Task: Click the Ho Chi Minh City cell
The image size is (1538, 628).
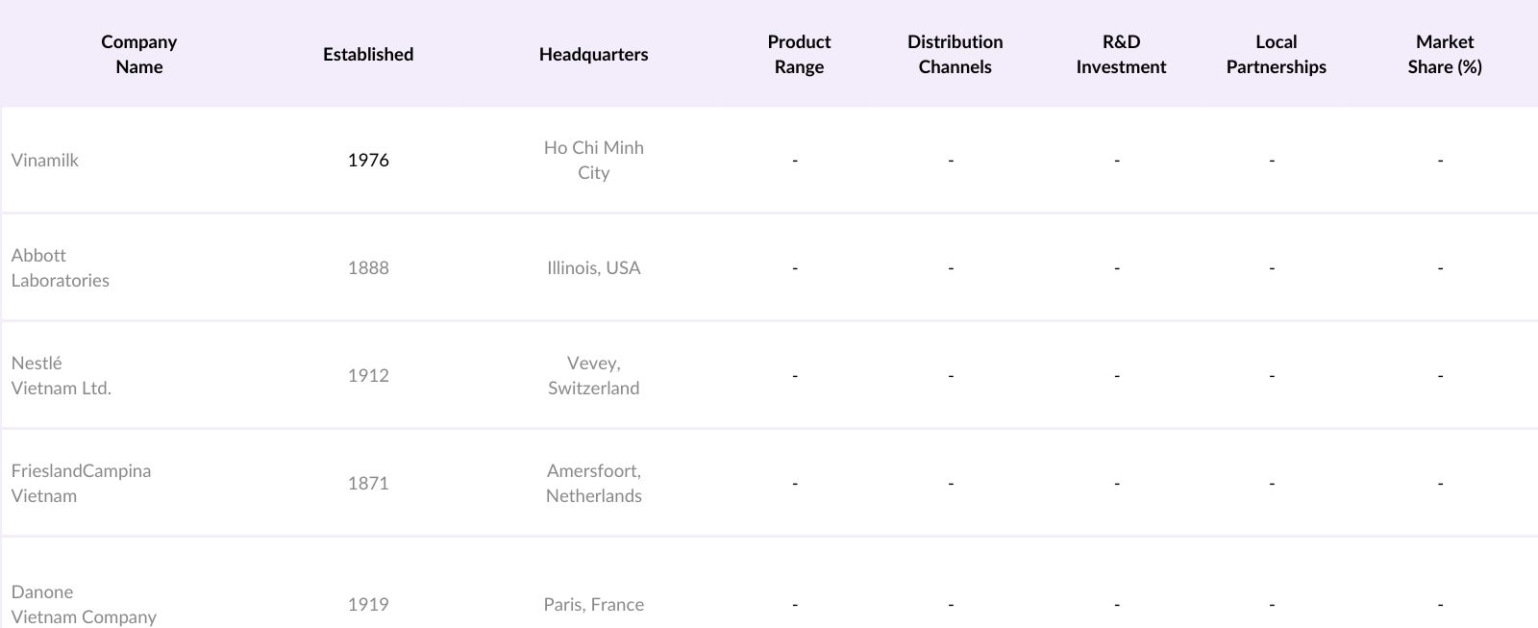Action: pos(593,160)
